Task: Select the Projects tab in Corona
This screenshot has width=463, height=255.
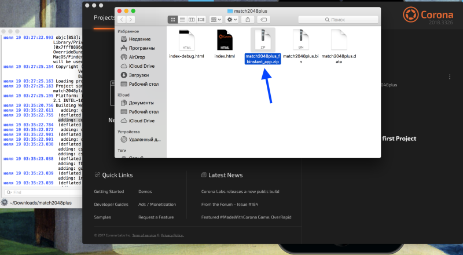Action: pos(104,18)
